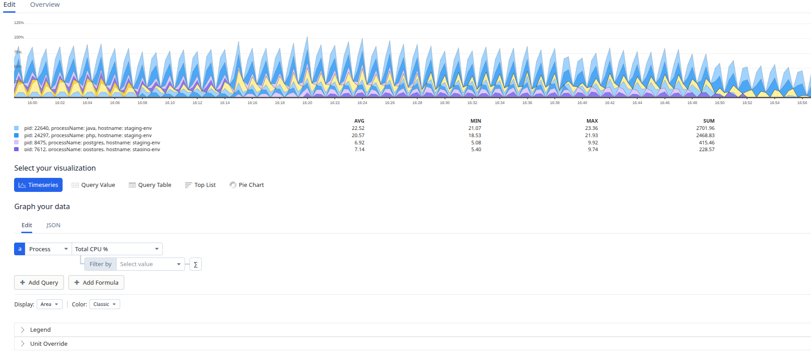Click the Add Query button
The height and width of the screenshot is (358, 811).
coord(39,282)
